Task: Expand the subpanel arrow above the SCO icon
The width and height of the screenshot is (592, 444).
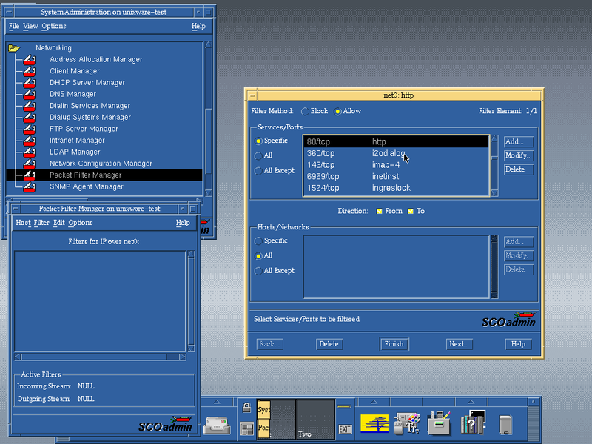Action: click(x=374, y=402)
